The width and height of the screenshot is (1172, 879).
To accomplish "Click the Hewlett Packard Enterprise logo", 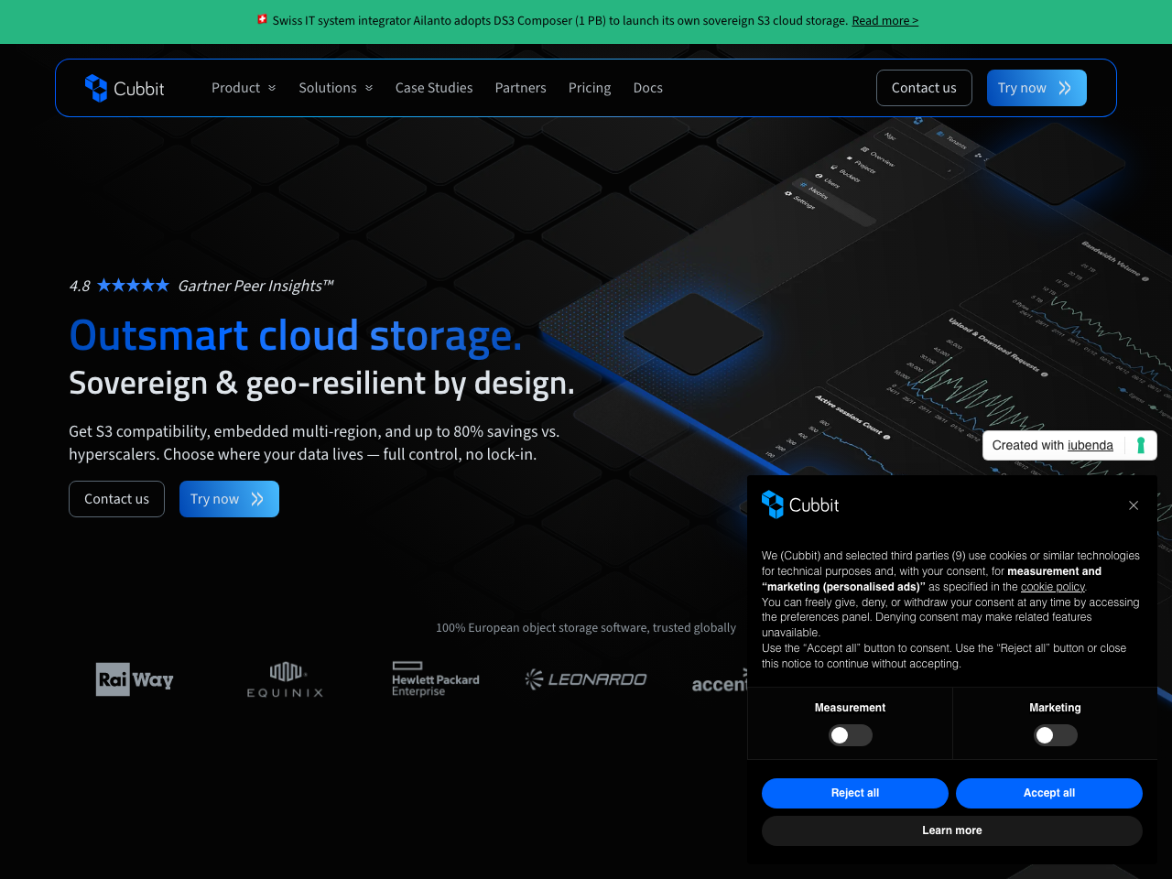I will (435, 679).
